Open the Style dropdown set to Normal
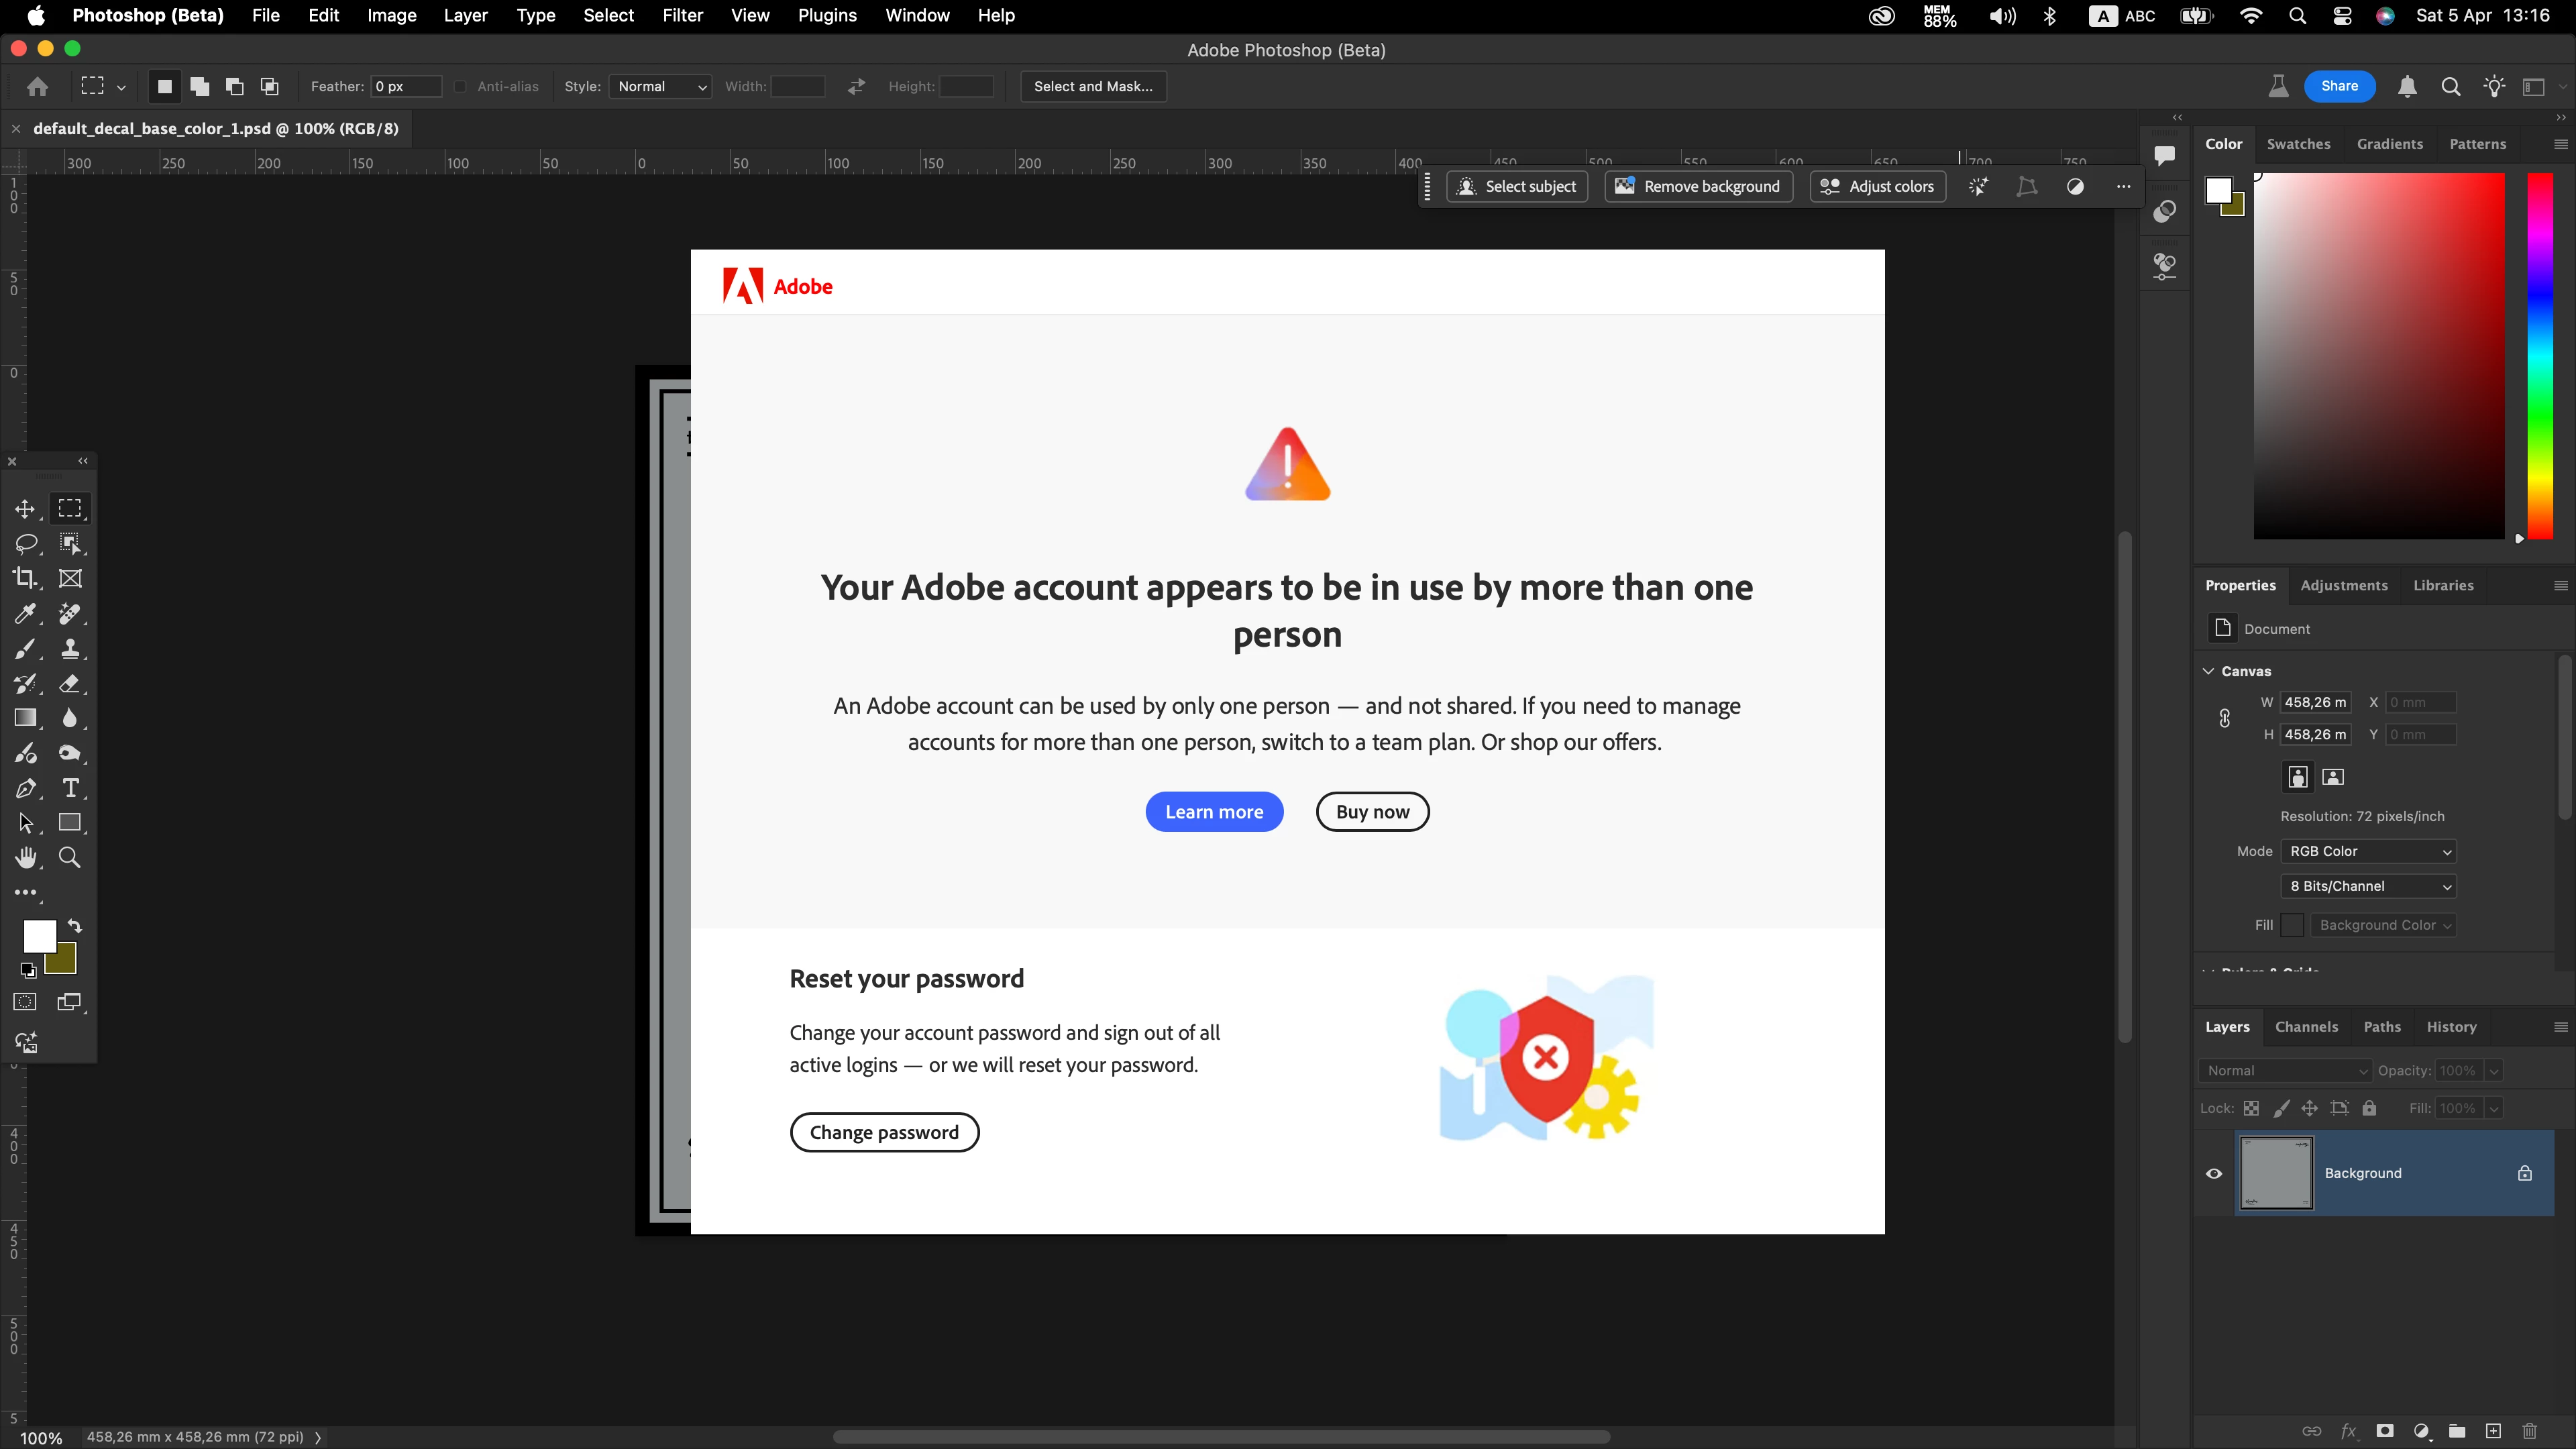The width and height of the screenshot is (2576, 1449). tap(661, 87)
